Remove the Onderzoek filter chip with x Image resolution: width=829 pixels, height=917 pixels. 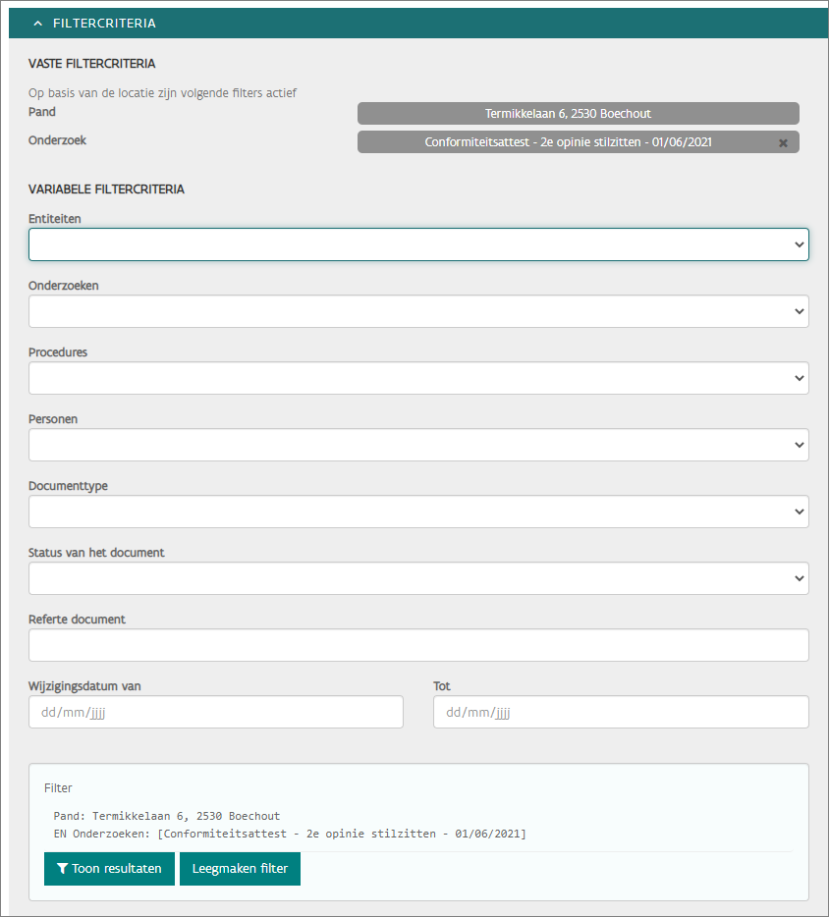783,143
